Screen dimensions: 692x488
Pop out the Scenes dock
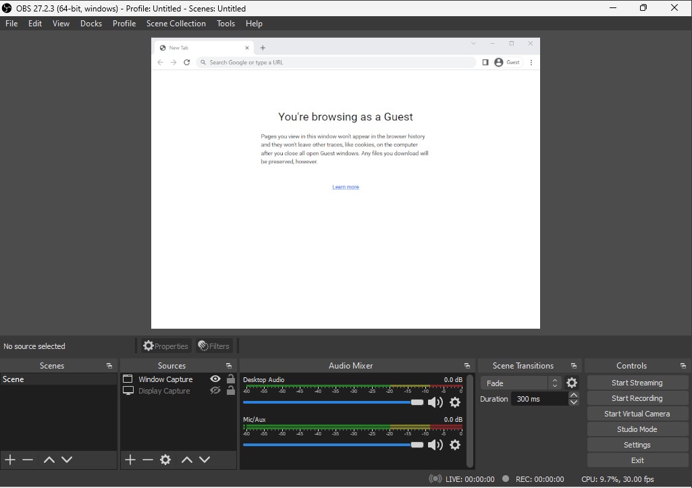[x=109, y=366]
